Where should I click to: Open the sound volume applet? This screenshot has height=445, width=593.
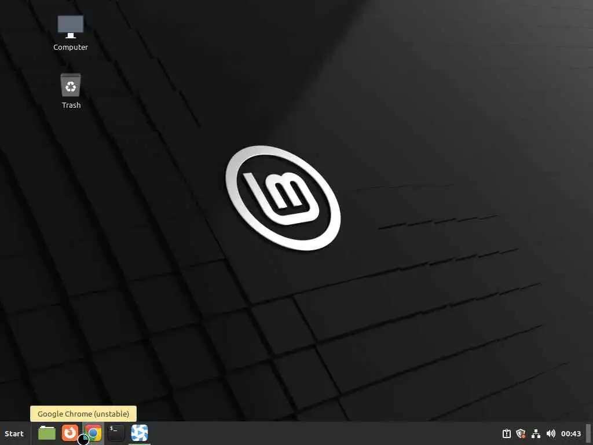(x=551, y=433)
